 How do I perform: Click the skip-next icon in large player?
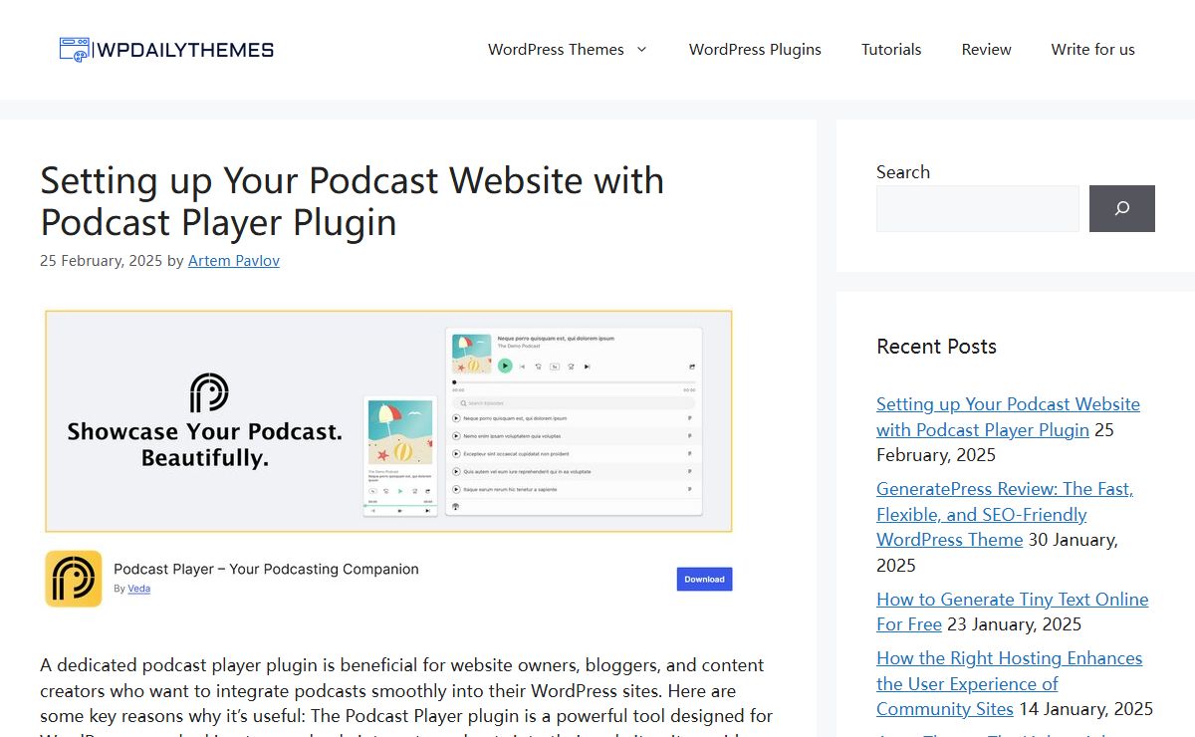tap(588, 367)
